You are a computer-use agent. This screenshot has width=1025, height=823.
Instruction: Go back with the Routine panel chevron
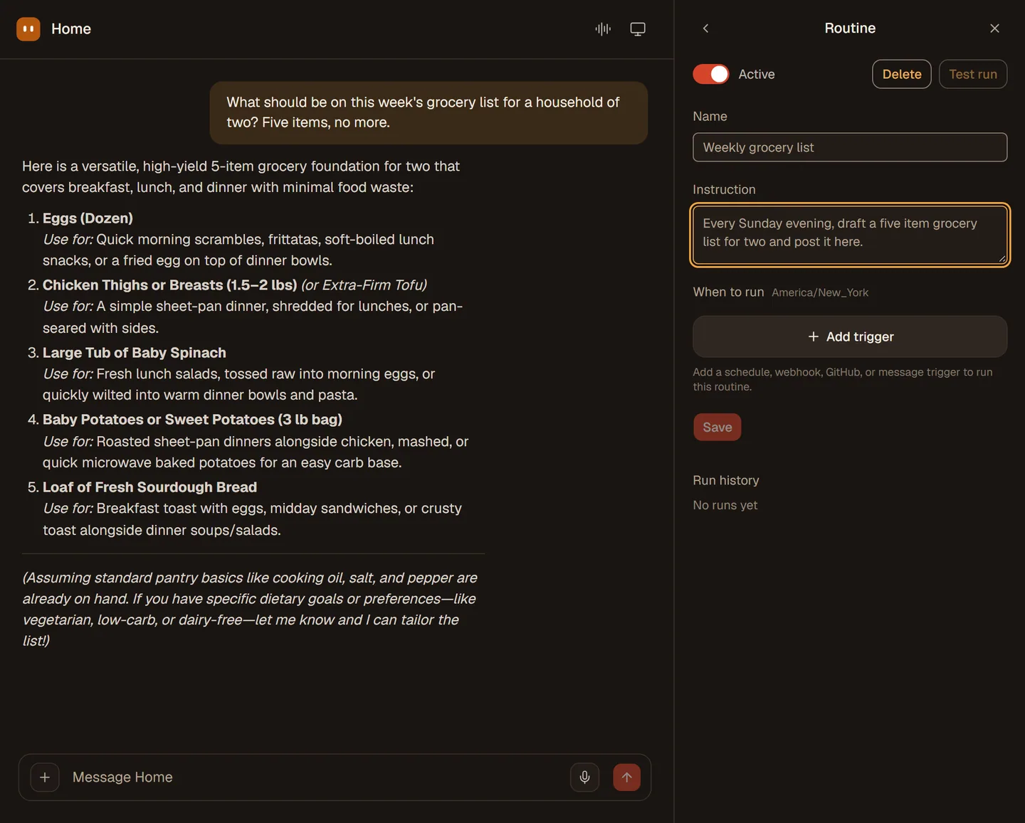point(705,28)
